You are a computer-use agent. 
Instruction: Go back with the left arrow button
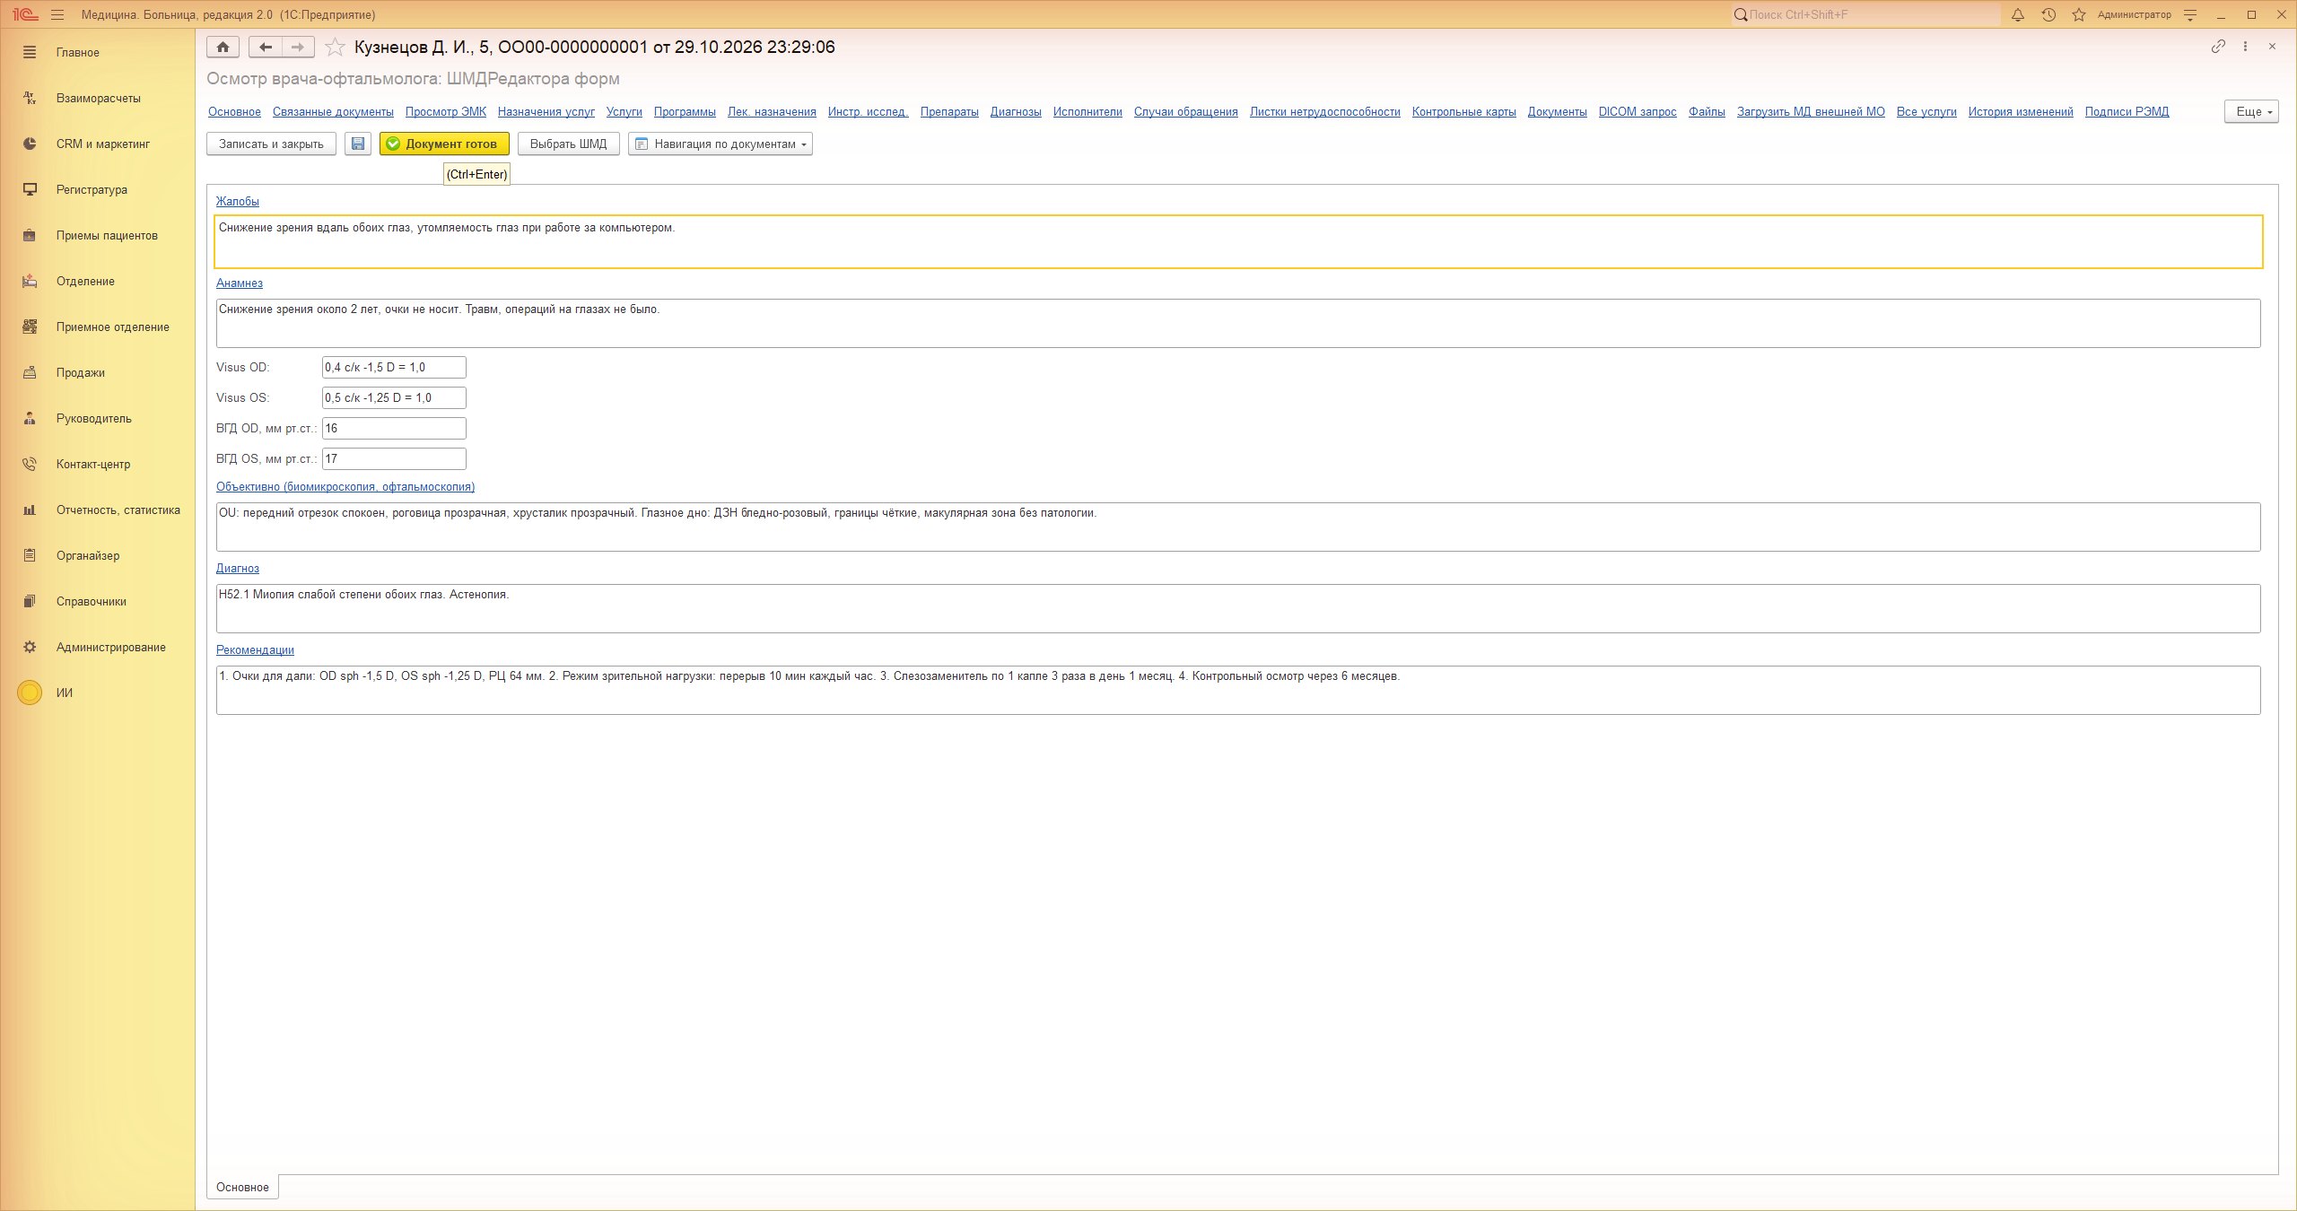pyautogui.click(x=266, y=47)
